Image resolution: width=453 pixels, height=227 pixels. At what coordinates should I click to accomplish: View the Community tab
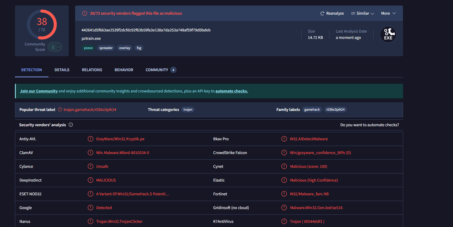[161, 70]
